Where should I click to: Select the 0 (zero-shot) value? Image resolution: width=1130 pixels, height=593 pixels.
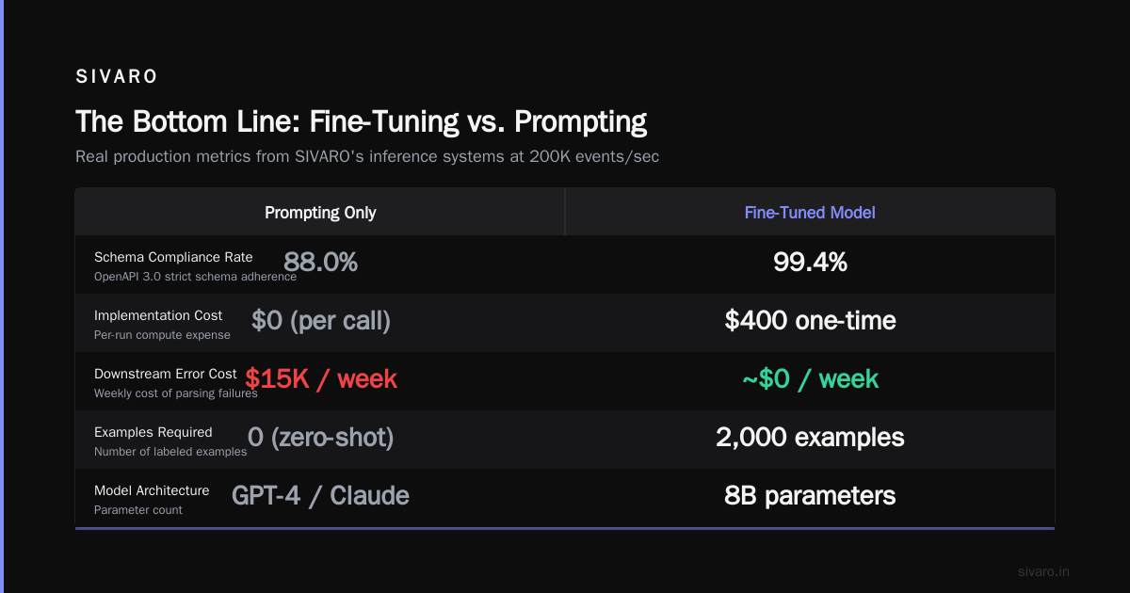pyautogui.click(x=320, y=438)
